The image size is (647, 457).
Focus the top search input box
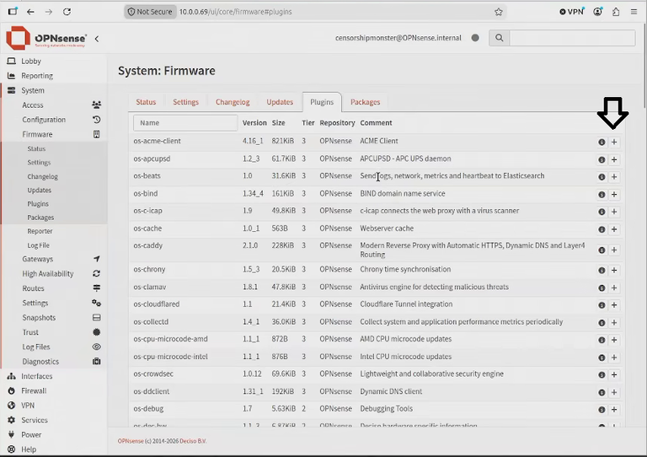click(x=572, y=38)
